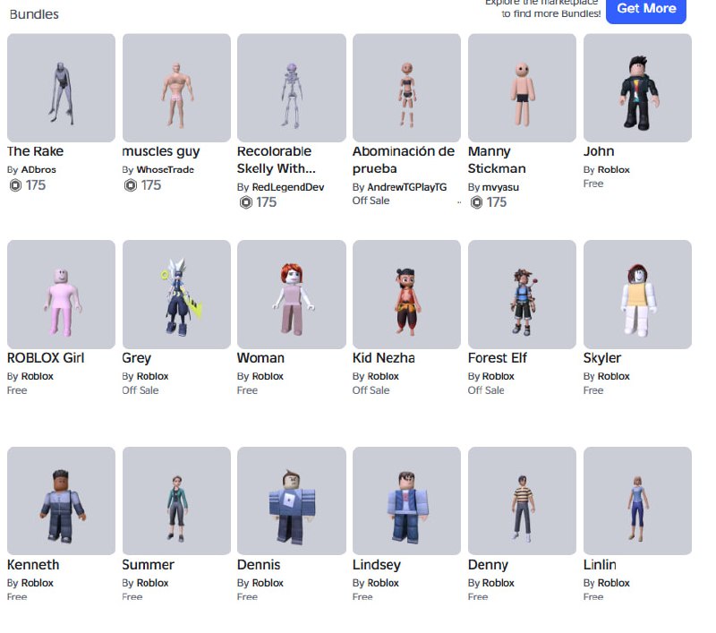
Task: Click the Roblox creator link under John
Action: click(x=614, y=169)
